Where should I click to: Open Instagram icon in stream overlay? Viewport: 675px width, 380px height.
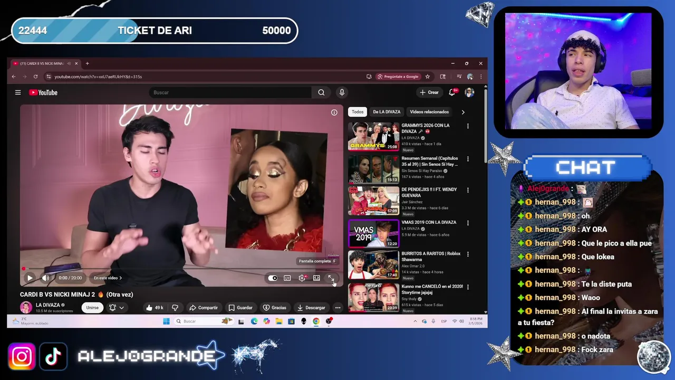[x=22, y=357]
